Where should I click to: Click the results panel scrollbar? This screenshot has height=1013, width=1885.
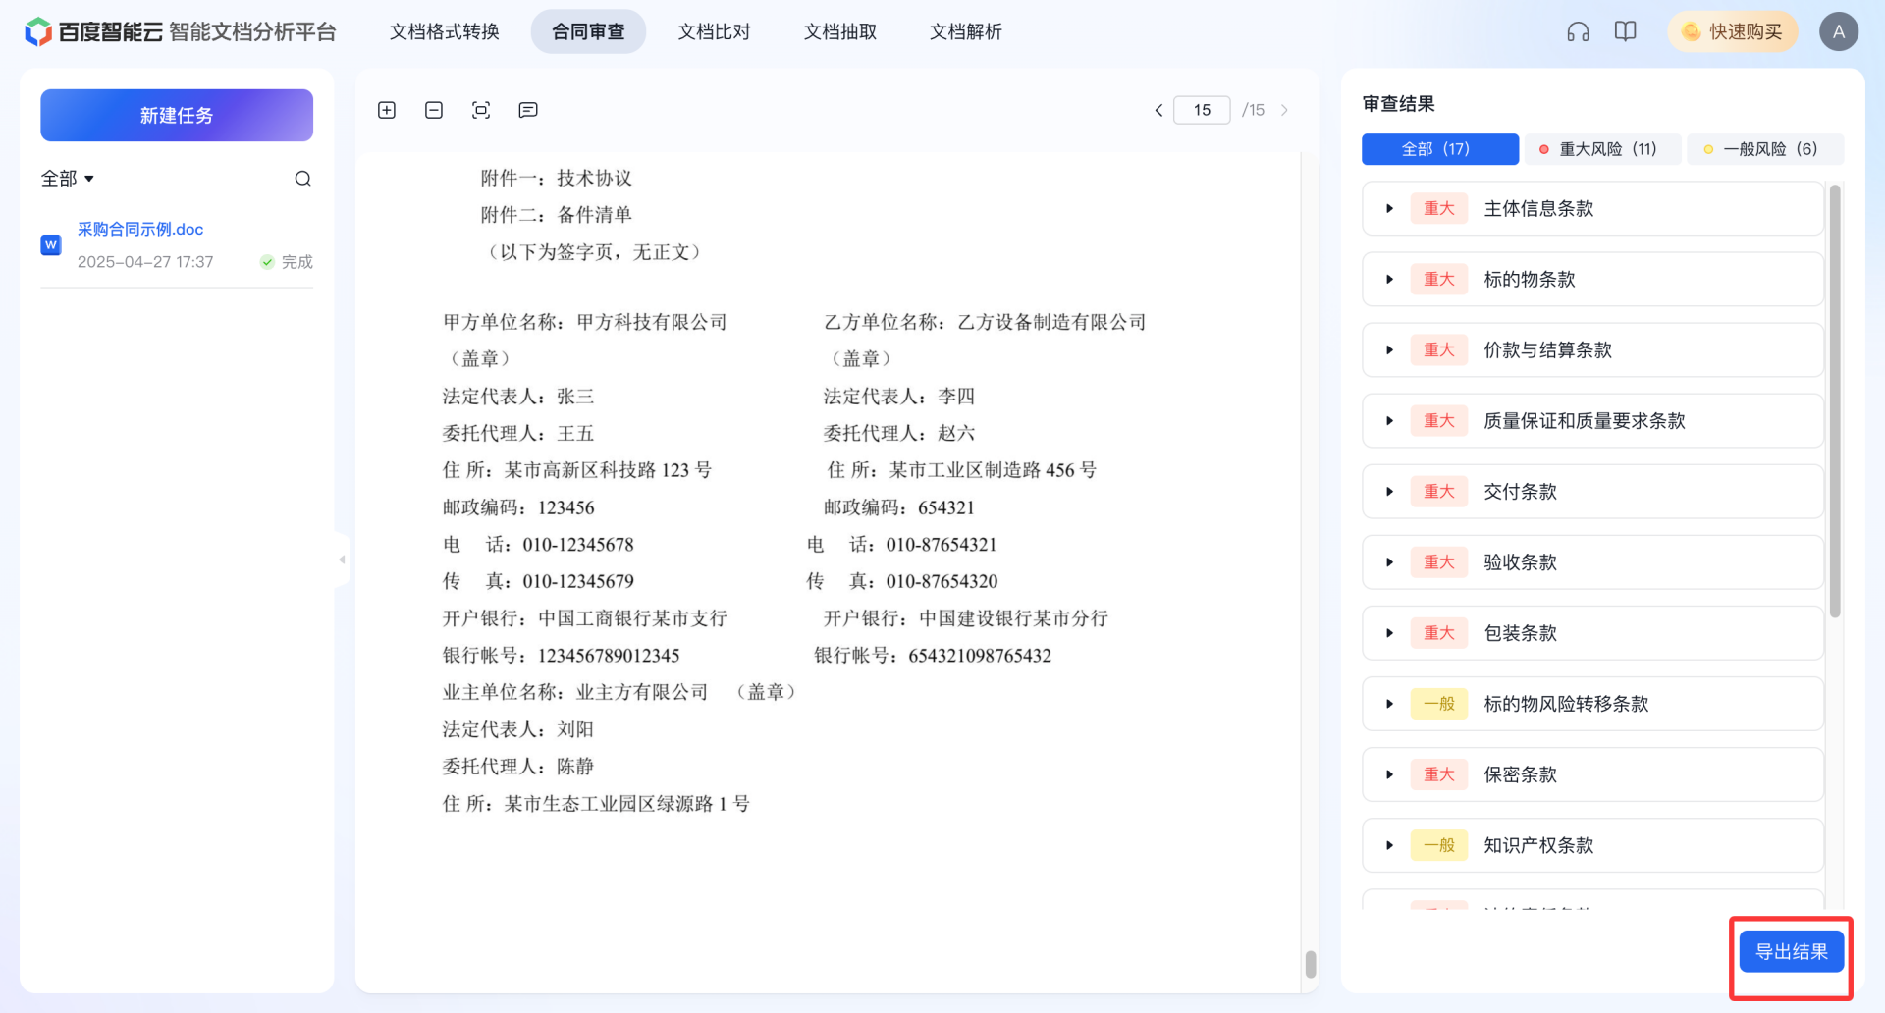tap(1834, 400)
